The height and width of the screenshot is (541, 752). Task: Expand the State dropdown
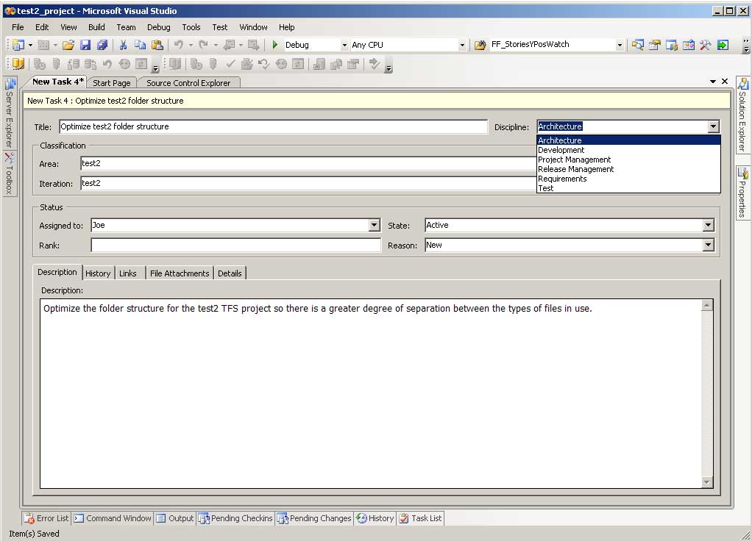coord(708,225)
